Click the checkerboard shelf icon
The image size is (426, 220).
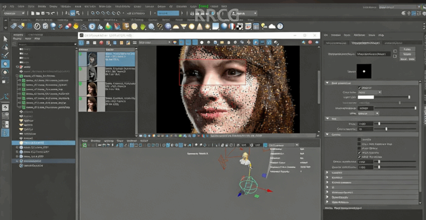(x=240, y=26)
